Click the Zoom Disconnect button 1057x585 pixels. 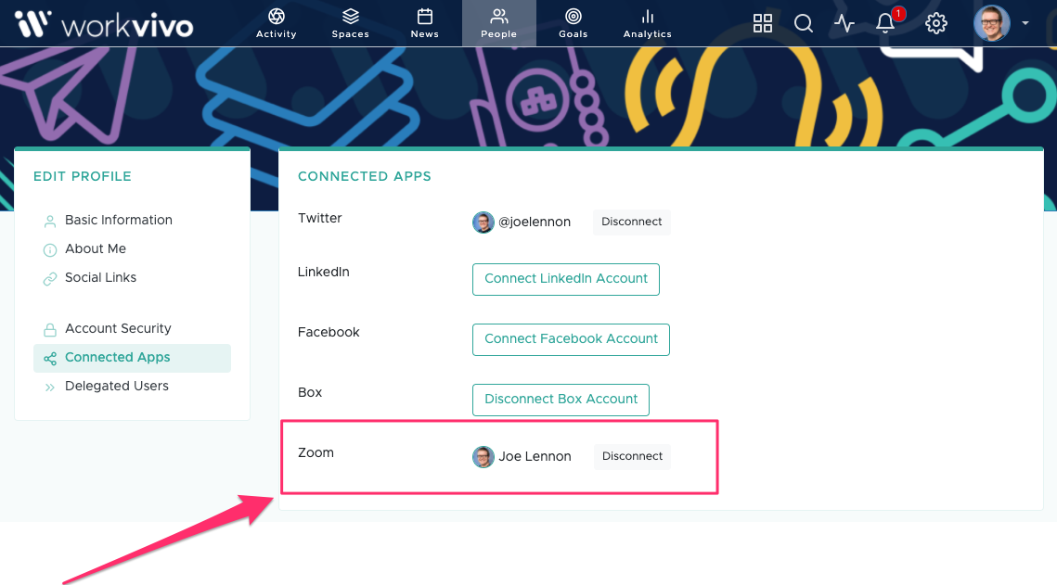coord(632,456)
